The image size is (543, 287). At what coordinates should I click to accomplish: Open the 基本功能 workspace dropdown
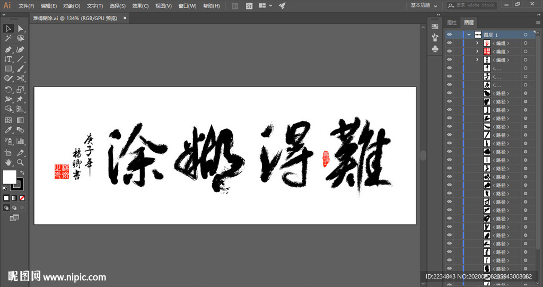coord(424,5)
